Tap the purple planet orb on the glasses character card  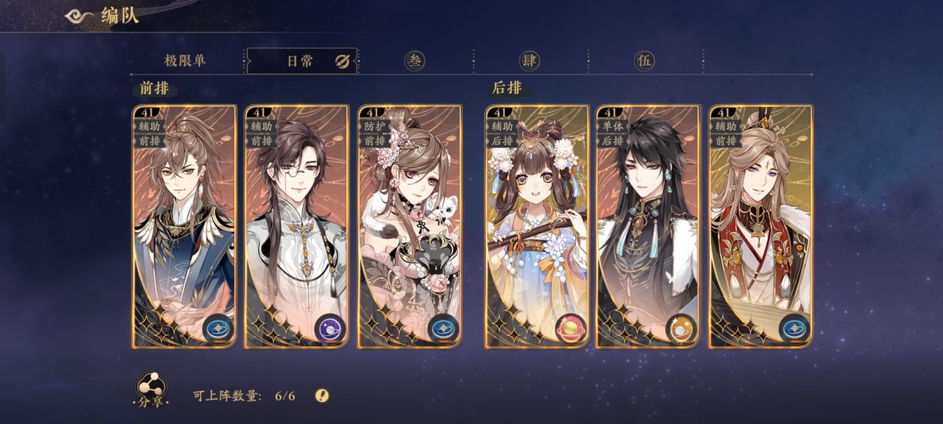(329, 328)
